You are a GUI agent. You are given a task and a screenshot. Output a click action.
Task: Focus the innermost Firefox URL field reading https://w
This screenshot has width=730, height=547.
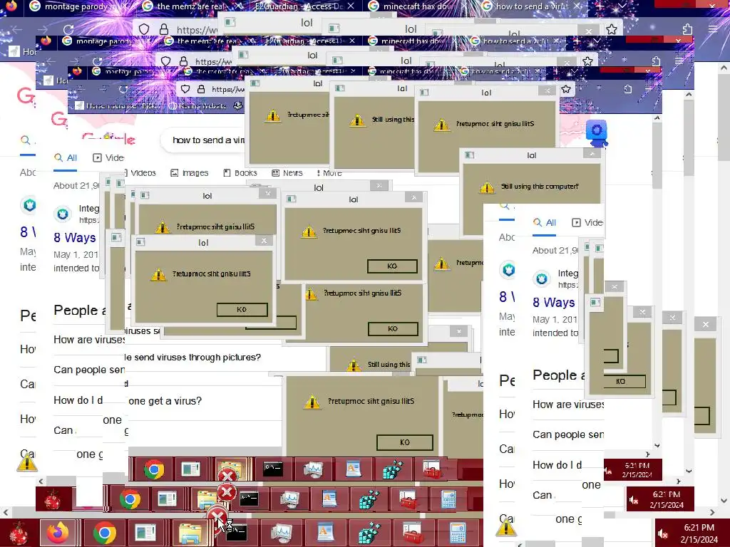pos(227,89)
